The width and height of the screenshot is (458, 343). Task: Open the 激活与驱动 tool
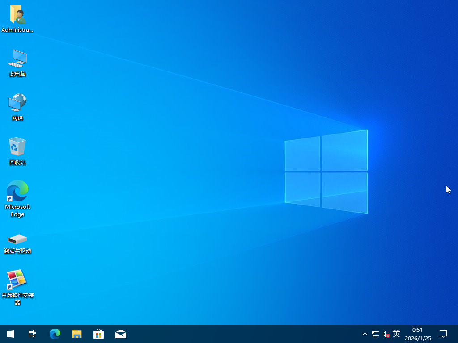click(x=17, y=240)
